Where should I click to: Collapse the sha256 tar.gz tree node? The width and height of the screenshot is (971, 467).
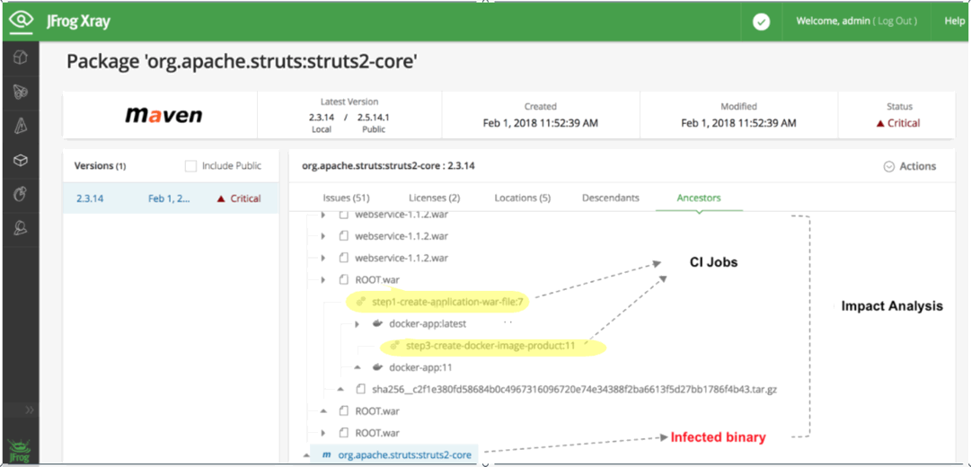point(340,390)
